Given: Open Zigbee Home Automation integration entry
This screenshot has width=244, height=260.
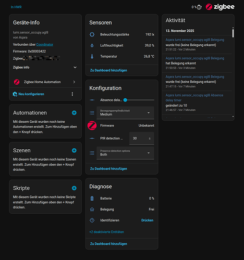Looking at the screenshot, I should point(45,82).
